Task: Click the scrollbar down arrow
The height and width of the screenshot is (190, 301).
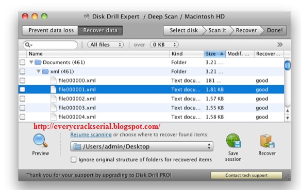Action: point(288,118)
